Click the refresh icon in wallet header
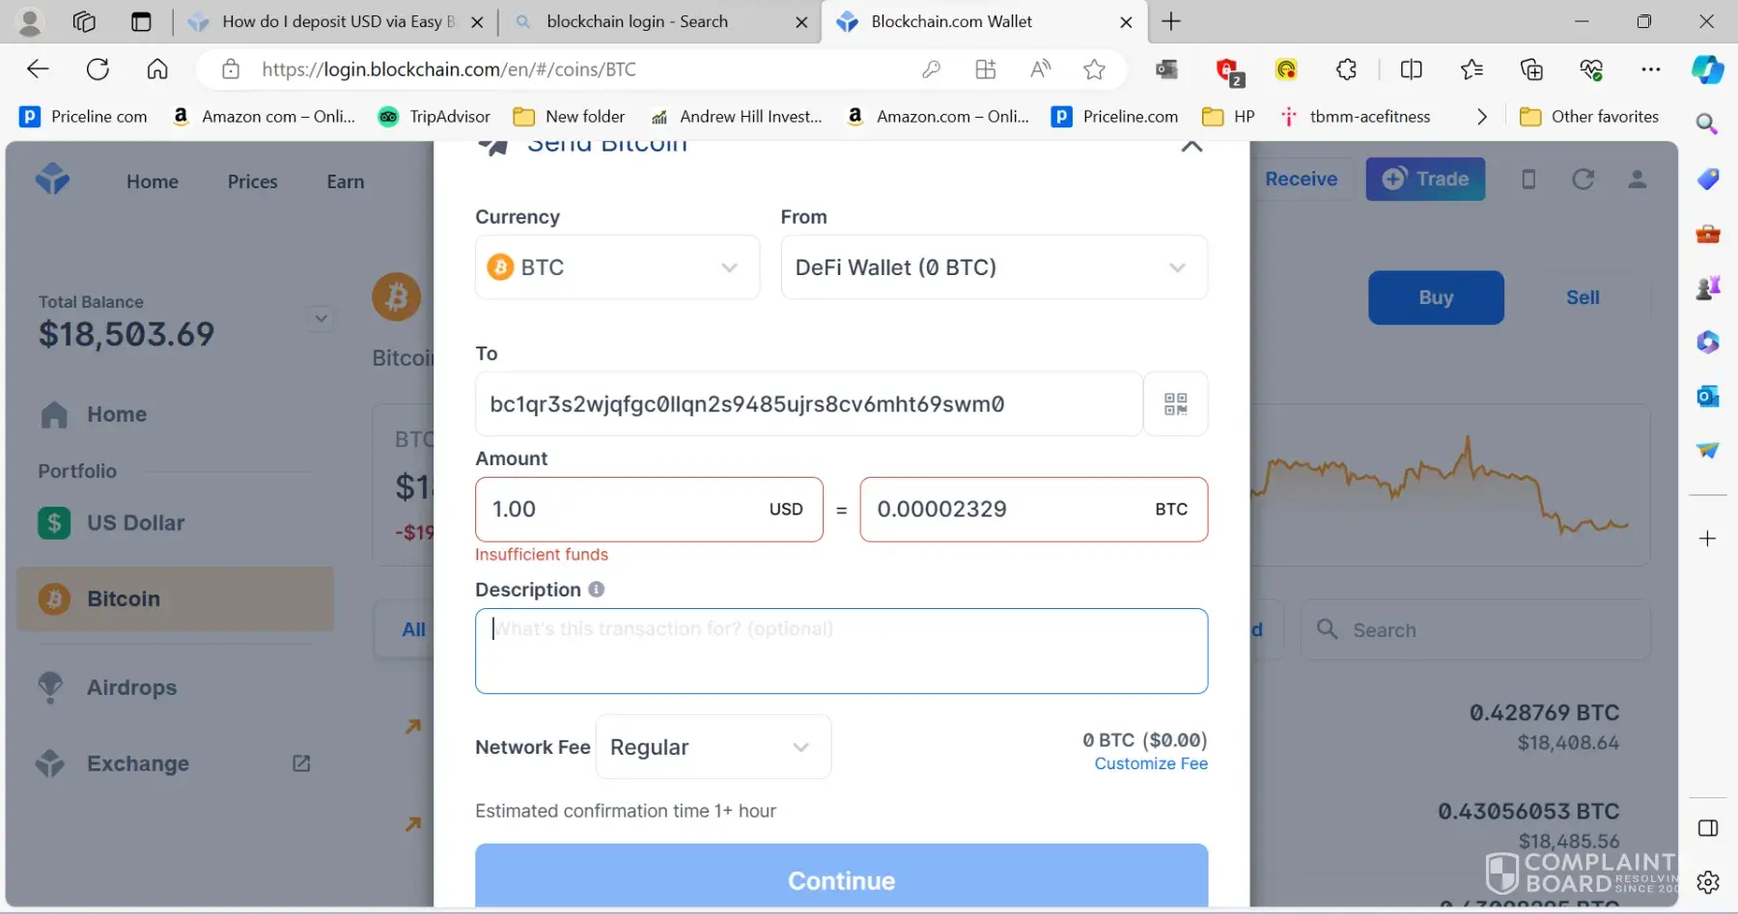The image size is (1738, 914). coord(1583,180)
